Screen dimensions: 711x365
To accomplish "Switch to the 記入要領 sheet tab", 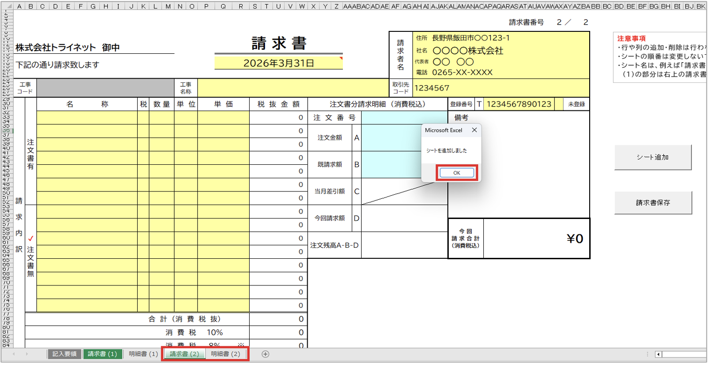I will click(65, 354).
